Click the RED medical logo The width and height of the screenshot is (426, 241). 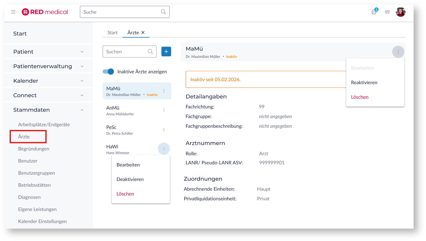point(45,12)
